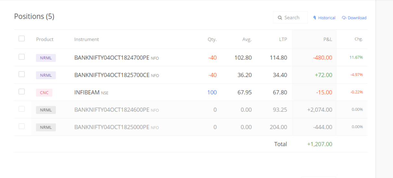Select the INFIBEAM row checkbox
This screenshot has height=178, width=393.
pyautogui.click(x=21, y=92)
